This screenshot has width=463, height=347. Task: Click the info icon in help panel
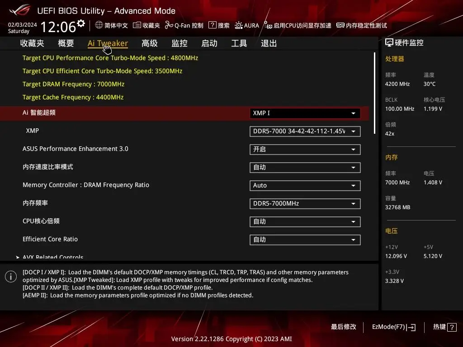click(11, 277)
